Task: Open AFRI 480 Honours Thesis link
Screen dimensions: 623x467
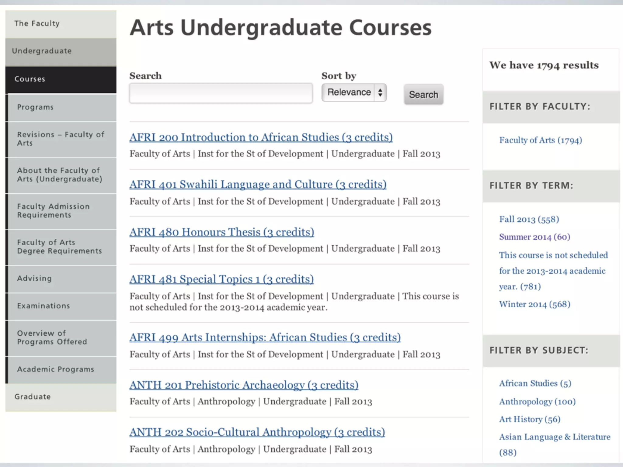Action: (x=221, y=232)
